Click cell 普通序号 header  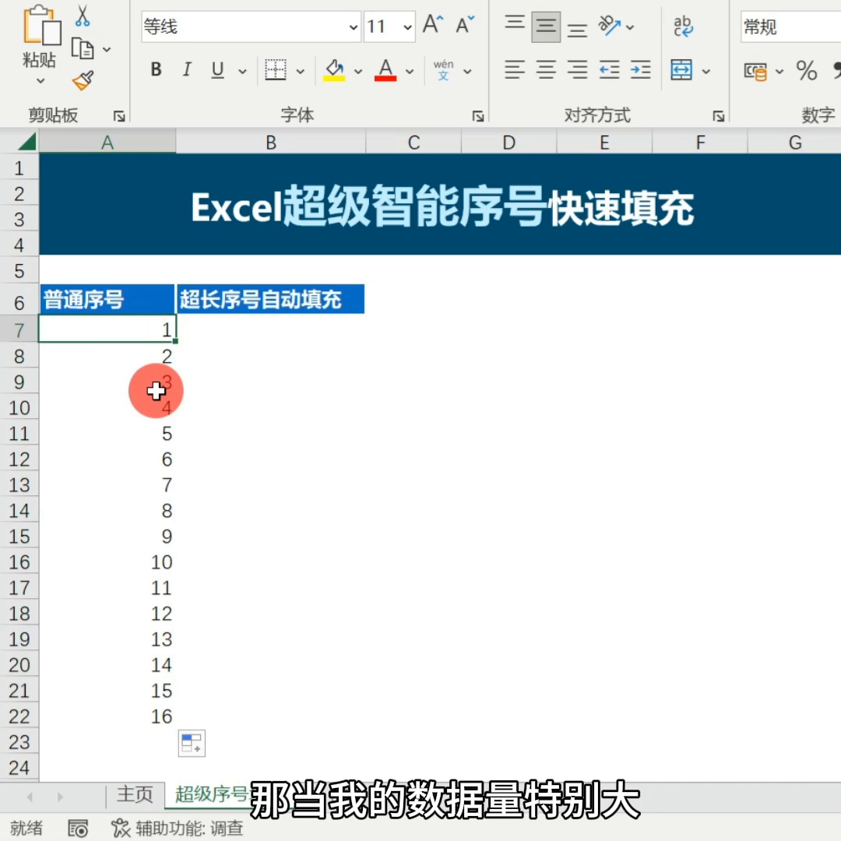click(107, 299)
